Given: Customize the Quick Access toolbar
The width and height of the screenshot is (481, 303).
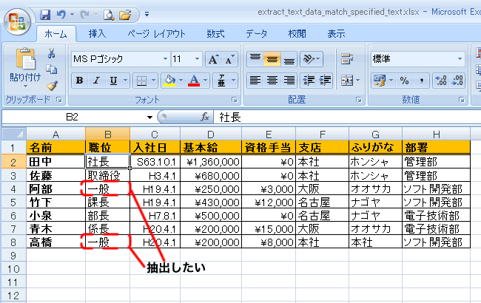Looking at the screenshot, I should tap(147, 14).
